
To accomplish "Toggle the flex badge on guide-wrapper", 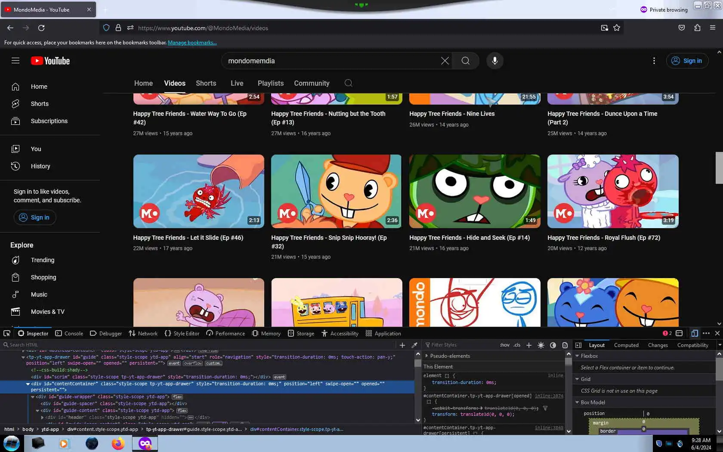I will 177,397.
